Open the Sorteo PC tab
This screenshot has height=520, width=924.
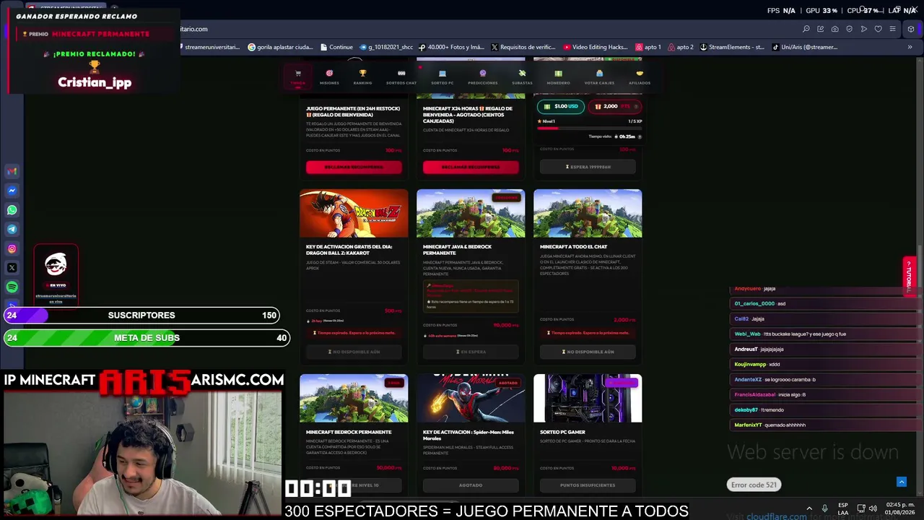coord(442,77)
